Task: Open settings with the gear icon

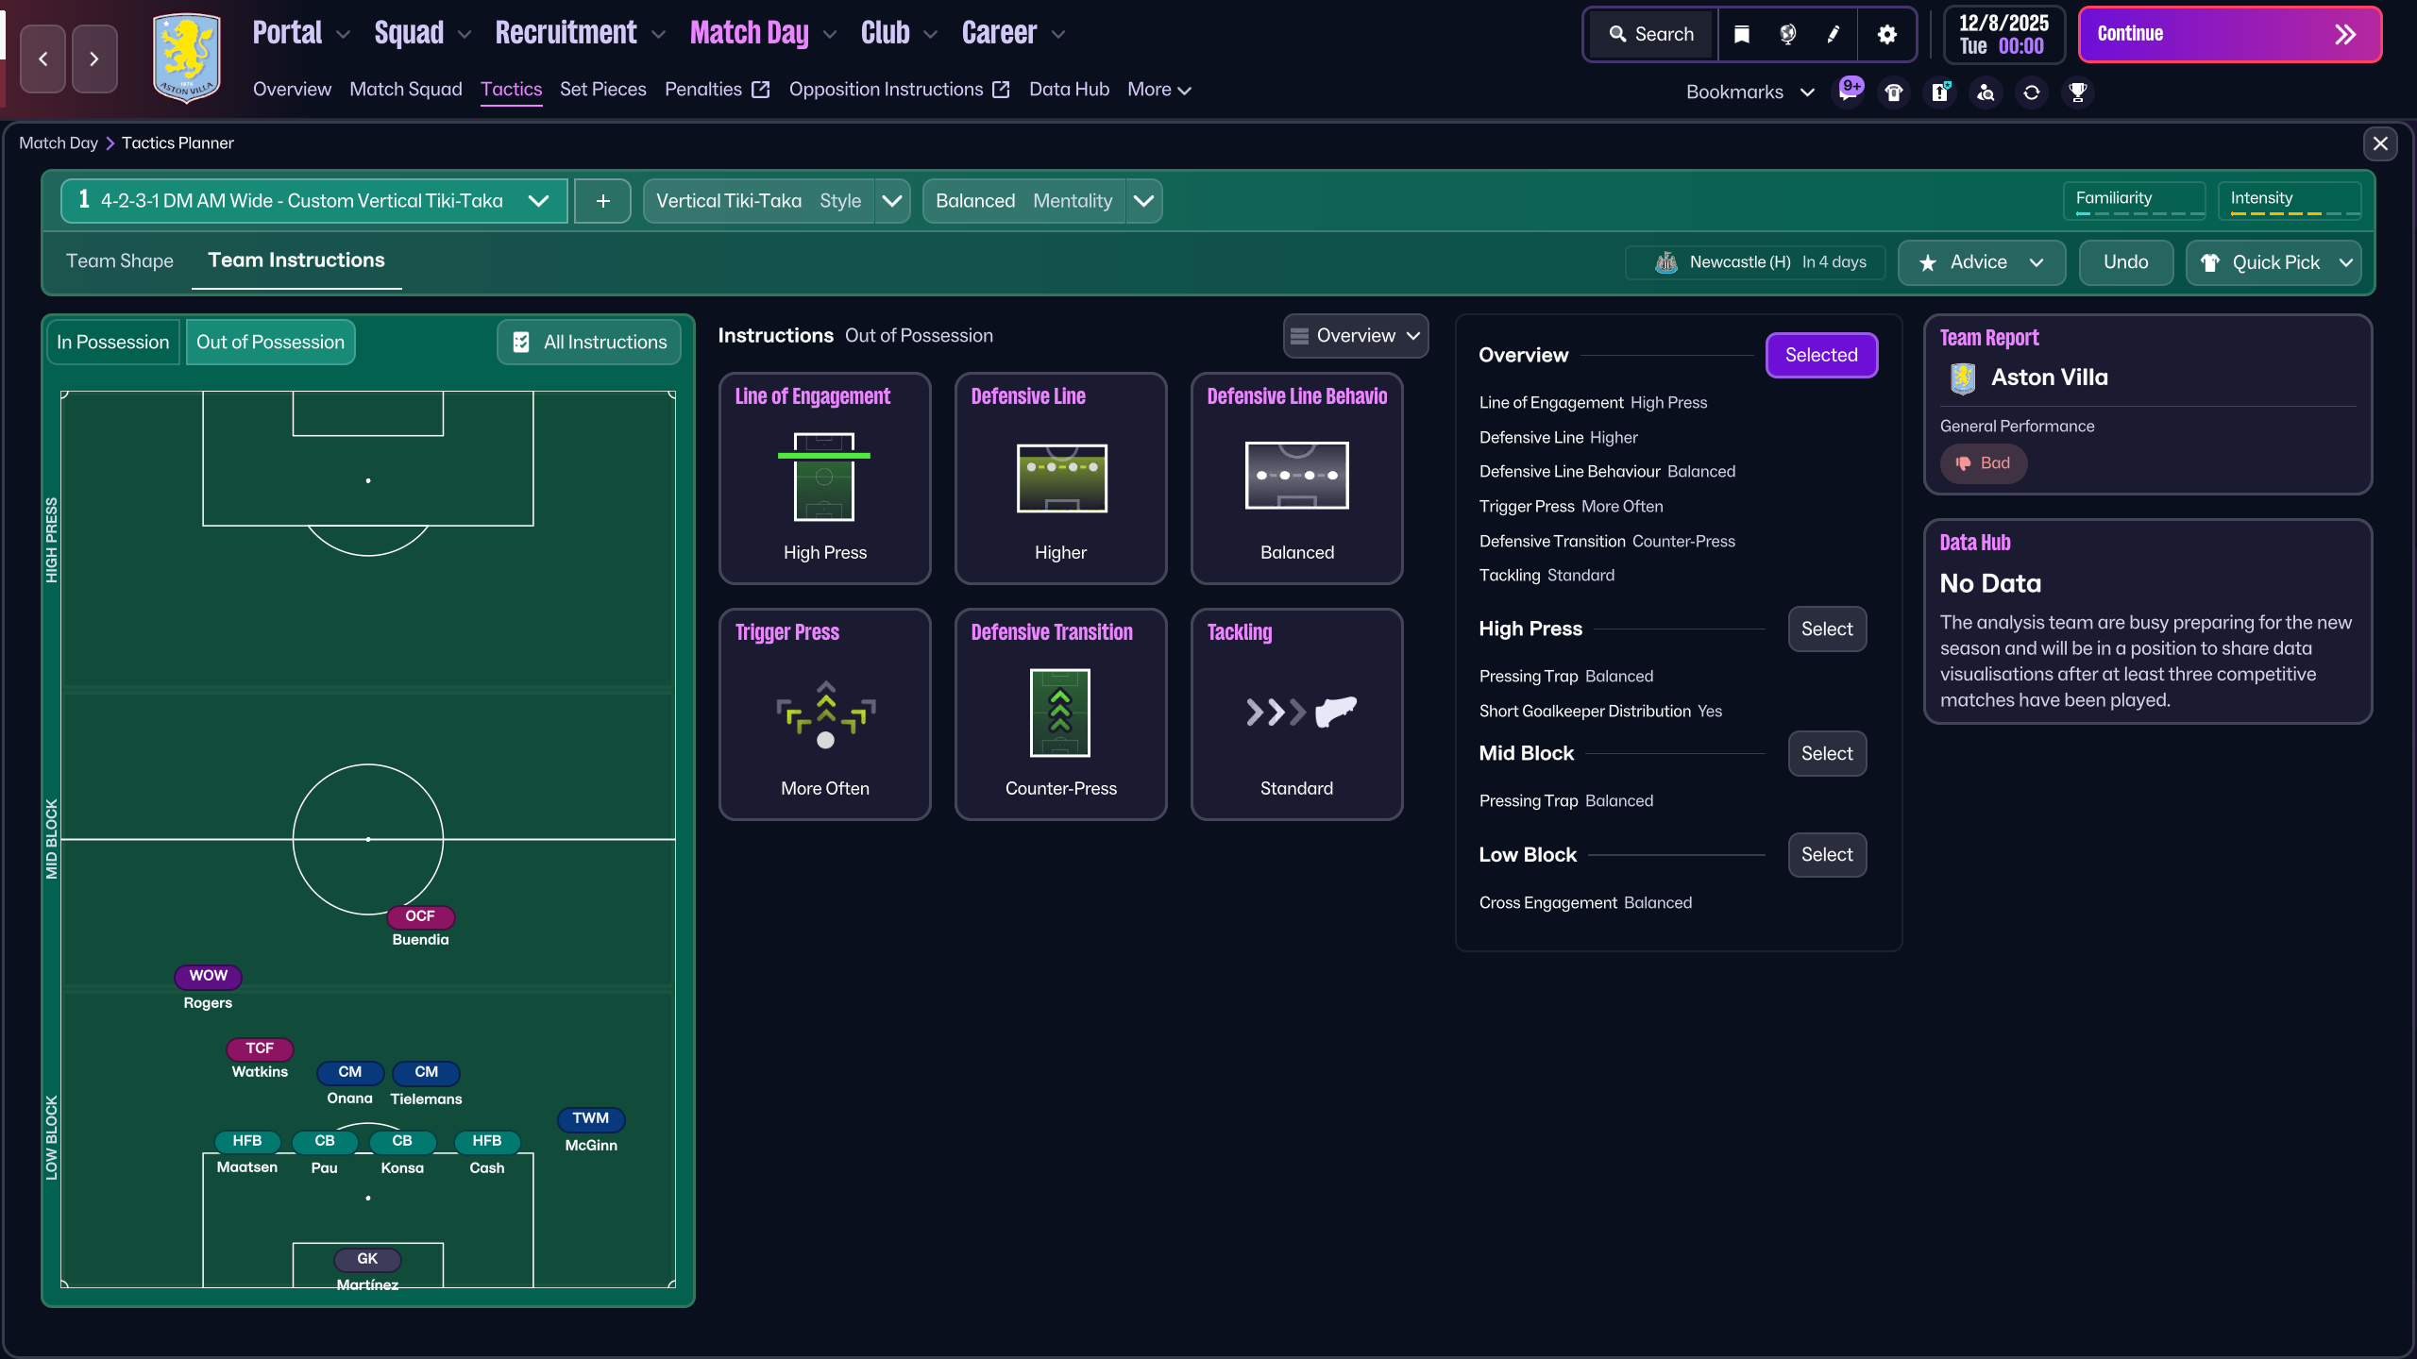Action: (1886, 35)
